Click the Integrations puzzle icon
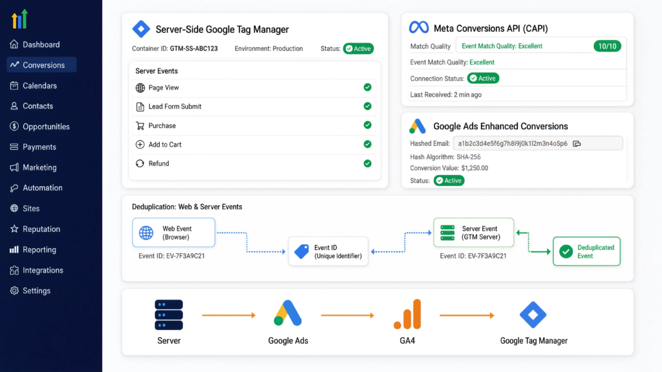 point(14,271)
